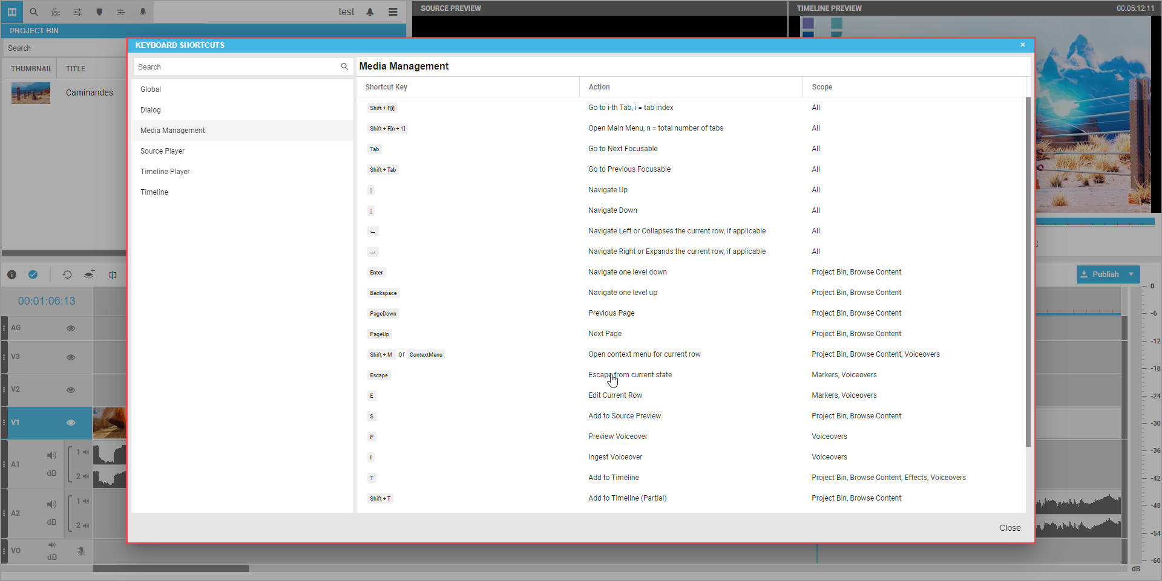
Task: Mute the A1 audio track speaker
Action: 51,455
